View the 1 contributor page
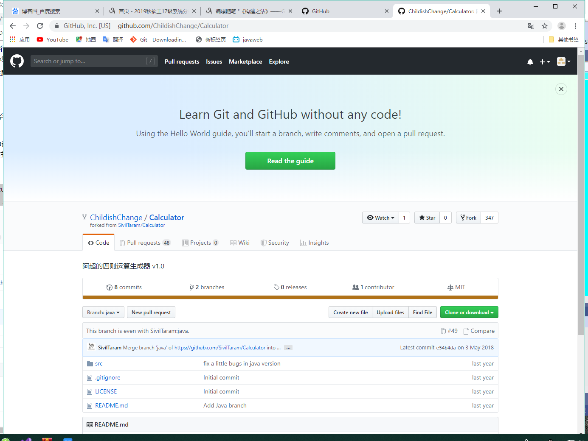This screenshot has width=588, height=441. coord(373,287)
